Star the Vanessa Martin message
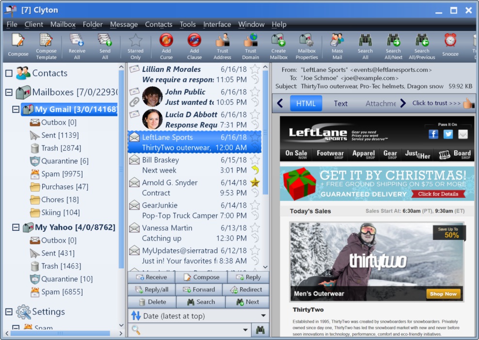 point(255,227)
